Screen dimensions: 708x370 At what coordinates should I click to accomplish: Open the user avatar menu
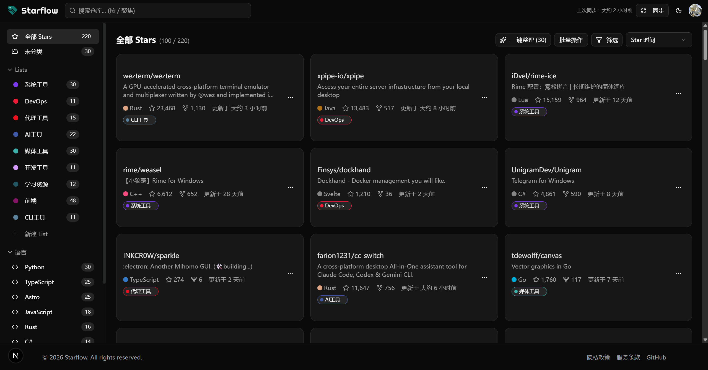click(x=695, y=11)
